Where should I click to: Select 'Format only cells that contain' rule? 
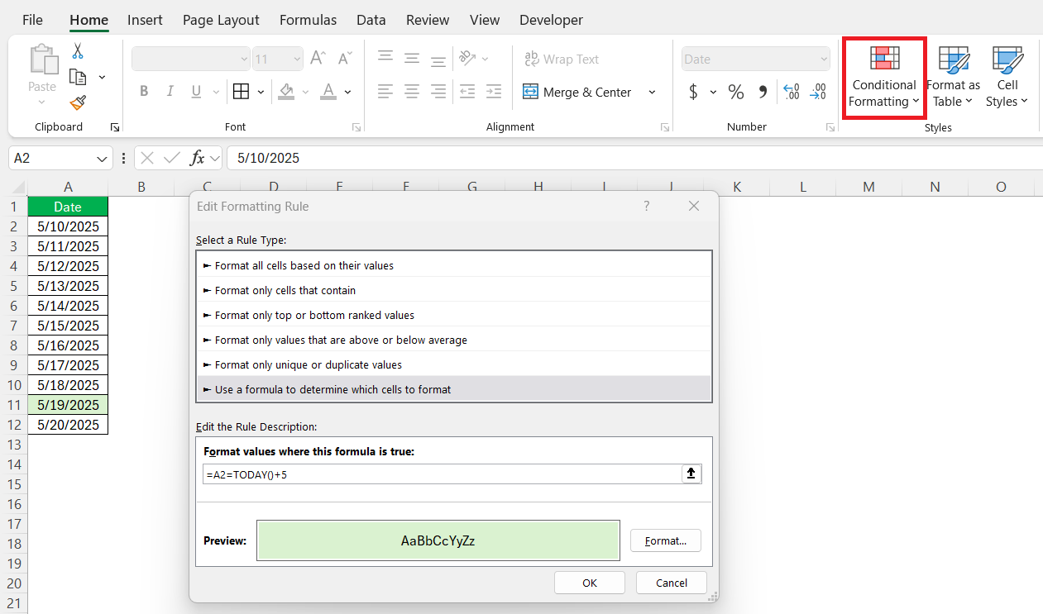[x=454, y=290]
